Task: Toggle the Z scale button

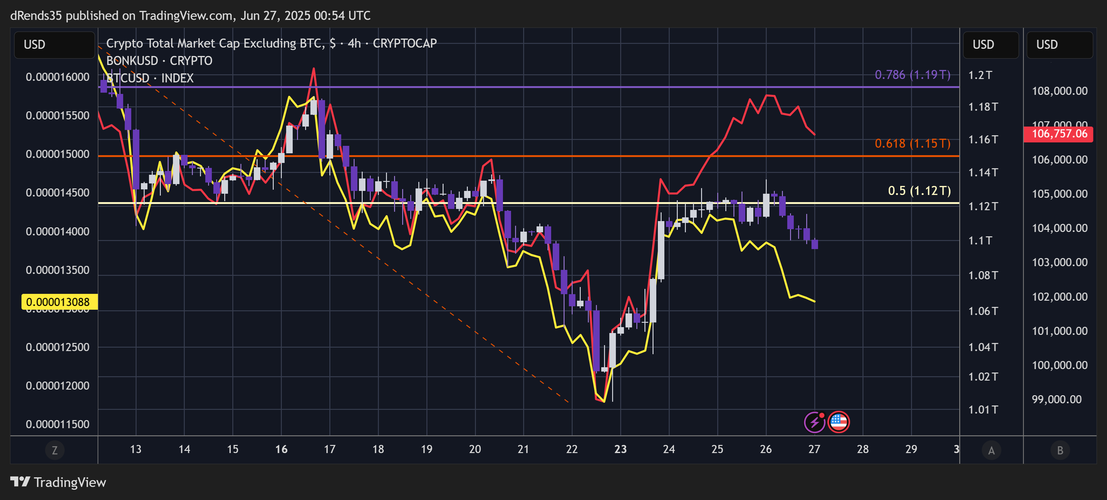Action: point(54,450)
